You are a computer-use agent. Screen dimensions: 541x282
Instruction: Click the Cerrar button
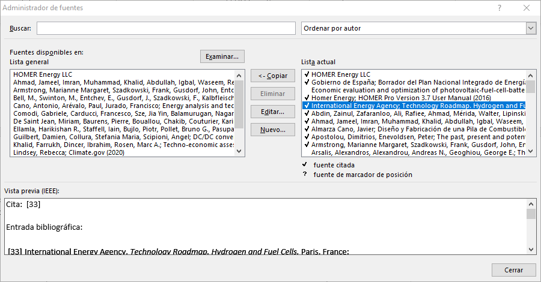click(x=513, y=270)
